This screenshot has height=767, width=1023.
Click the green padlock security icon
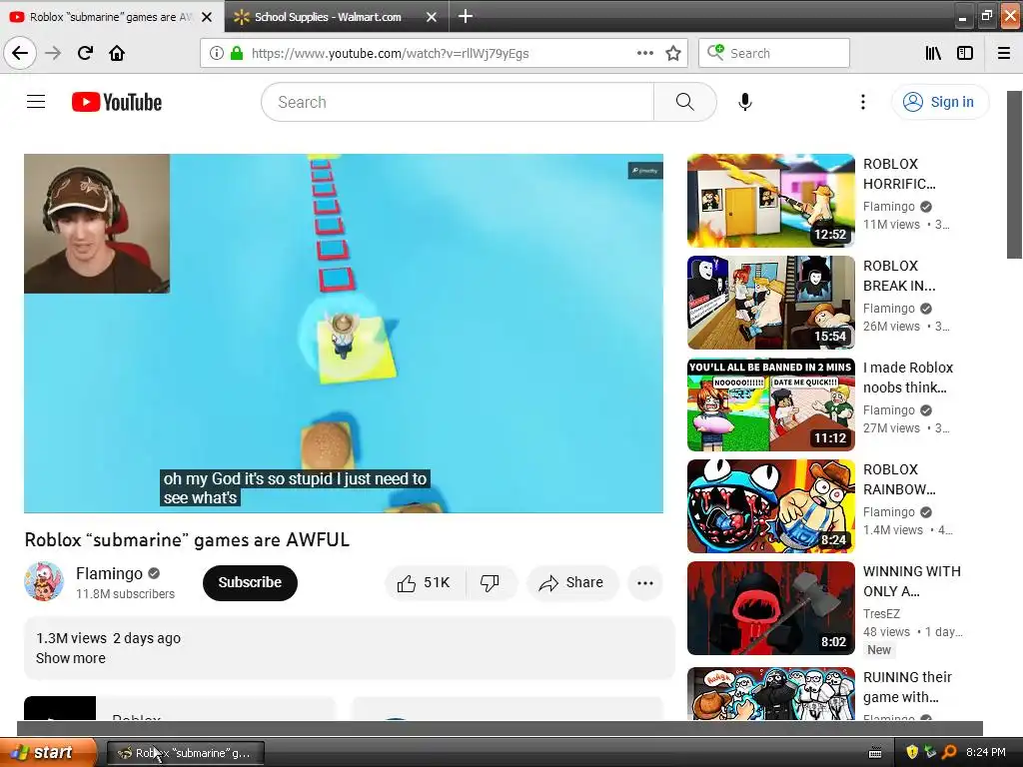[237, 54]
